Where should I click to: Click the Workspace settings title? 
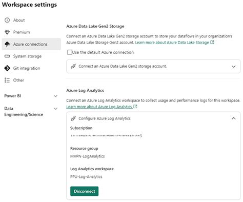pos(29,5)
